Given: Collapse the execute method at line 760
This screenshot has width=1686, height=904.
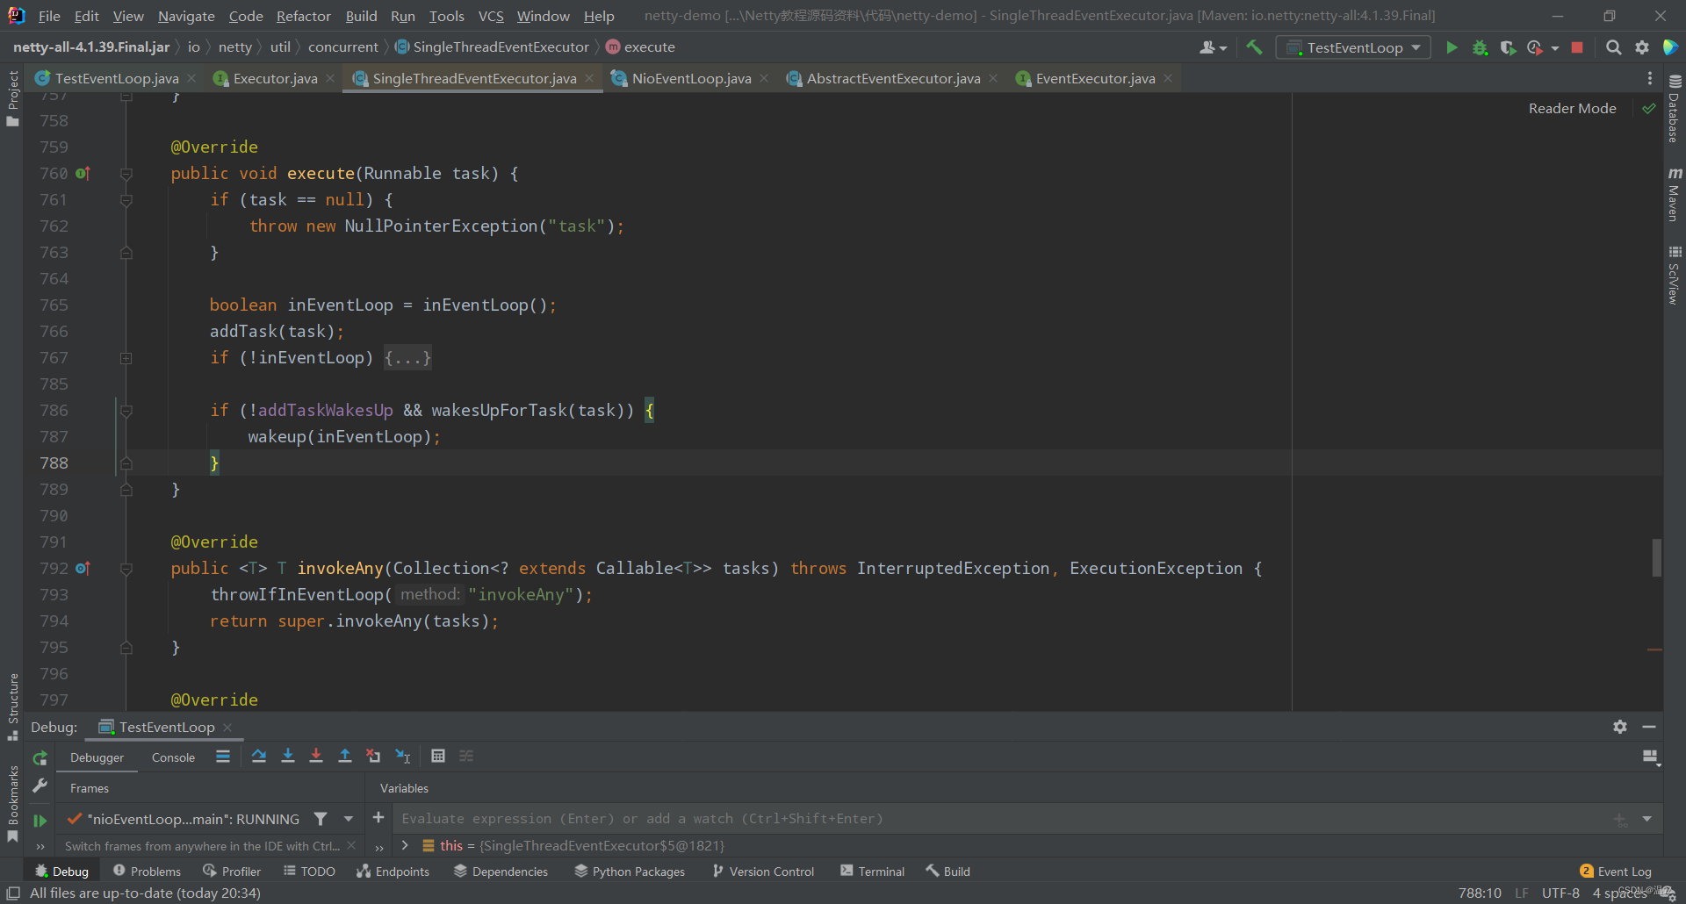Looking at the screenshot, I should pyautogui.click(x=126, y=174).
